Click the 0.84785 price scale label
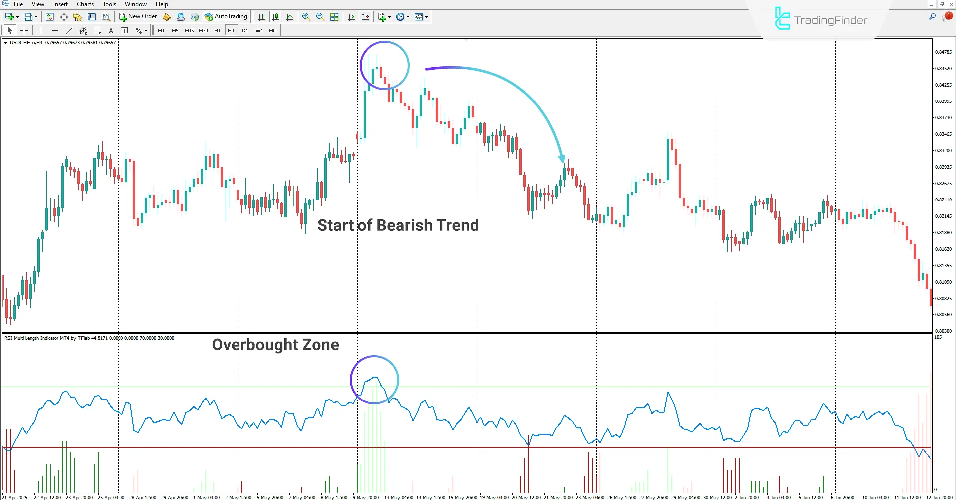 coord(943,52)
